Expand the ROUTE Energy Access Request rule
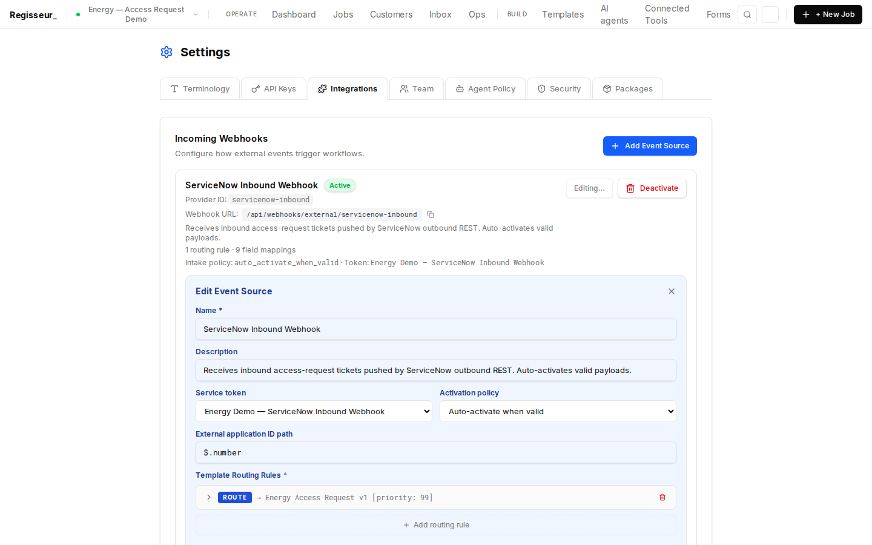The image size is (872, 545). click(x=209, y=497)
